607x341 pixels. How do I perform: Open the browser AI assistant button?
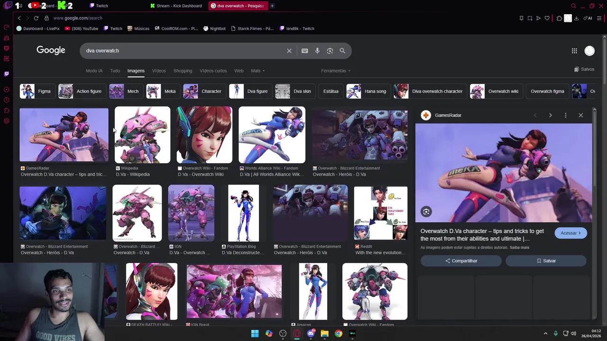(589, 18)
